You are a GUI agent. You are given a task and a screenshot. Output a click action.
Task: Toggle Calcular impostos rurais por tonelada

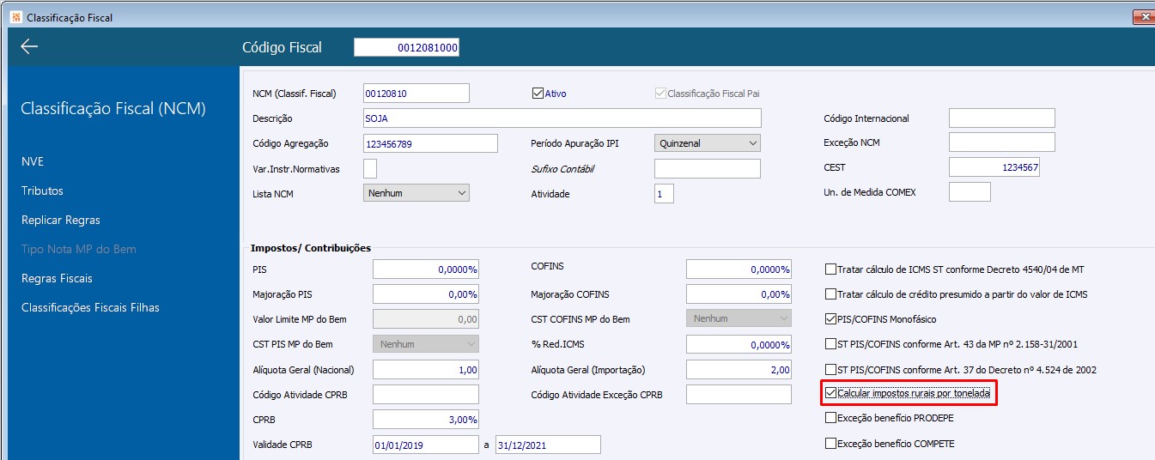point(830,393)
